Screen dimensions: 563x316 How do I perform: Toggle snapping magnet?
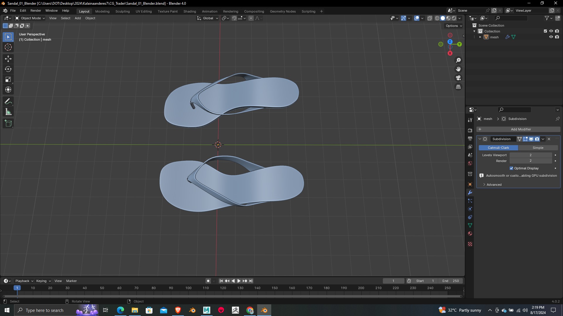pos(234,18)
